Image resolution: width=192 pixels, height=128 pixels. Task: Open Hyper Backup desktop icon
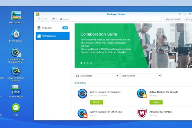coord(16,36)
